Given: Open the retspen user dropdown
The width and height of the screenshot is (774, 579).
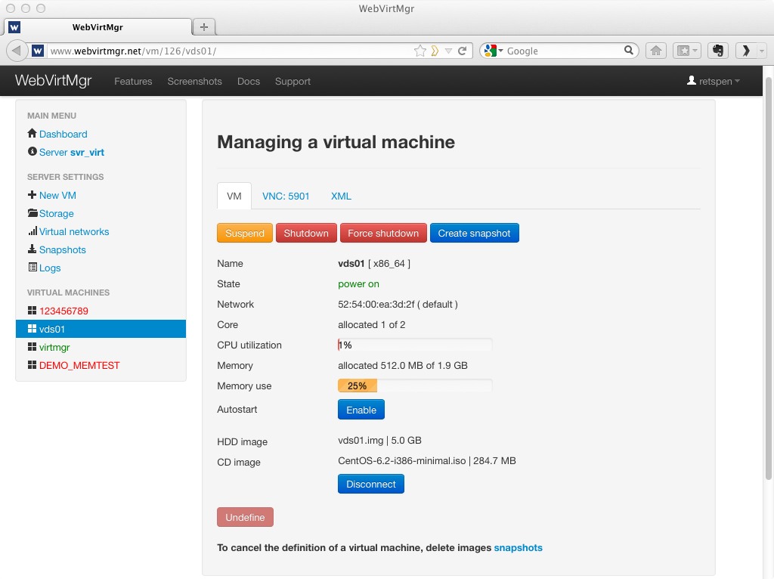Looking at the screenshot, I should pos(714,81).
